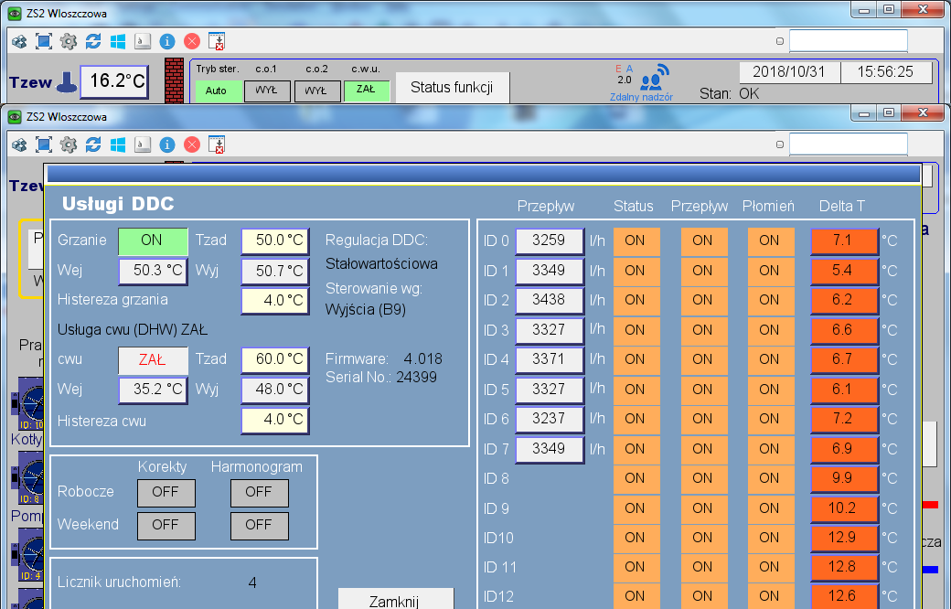The width and height of the screenshot is (951, 609).
Task: Click cubes icon in the DDC window toolbar
Action: click(x=19, y=145)
